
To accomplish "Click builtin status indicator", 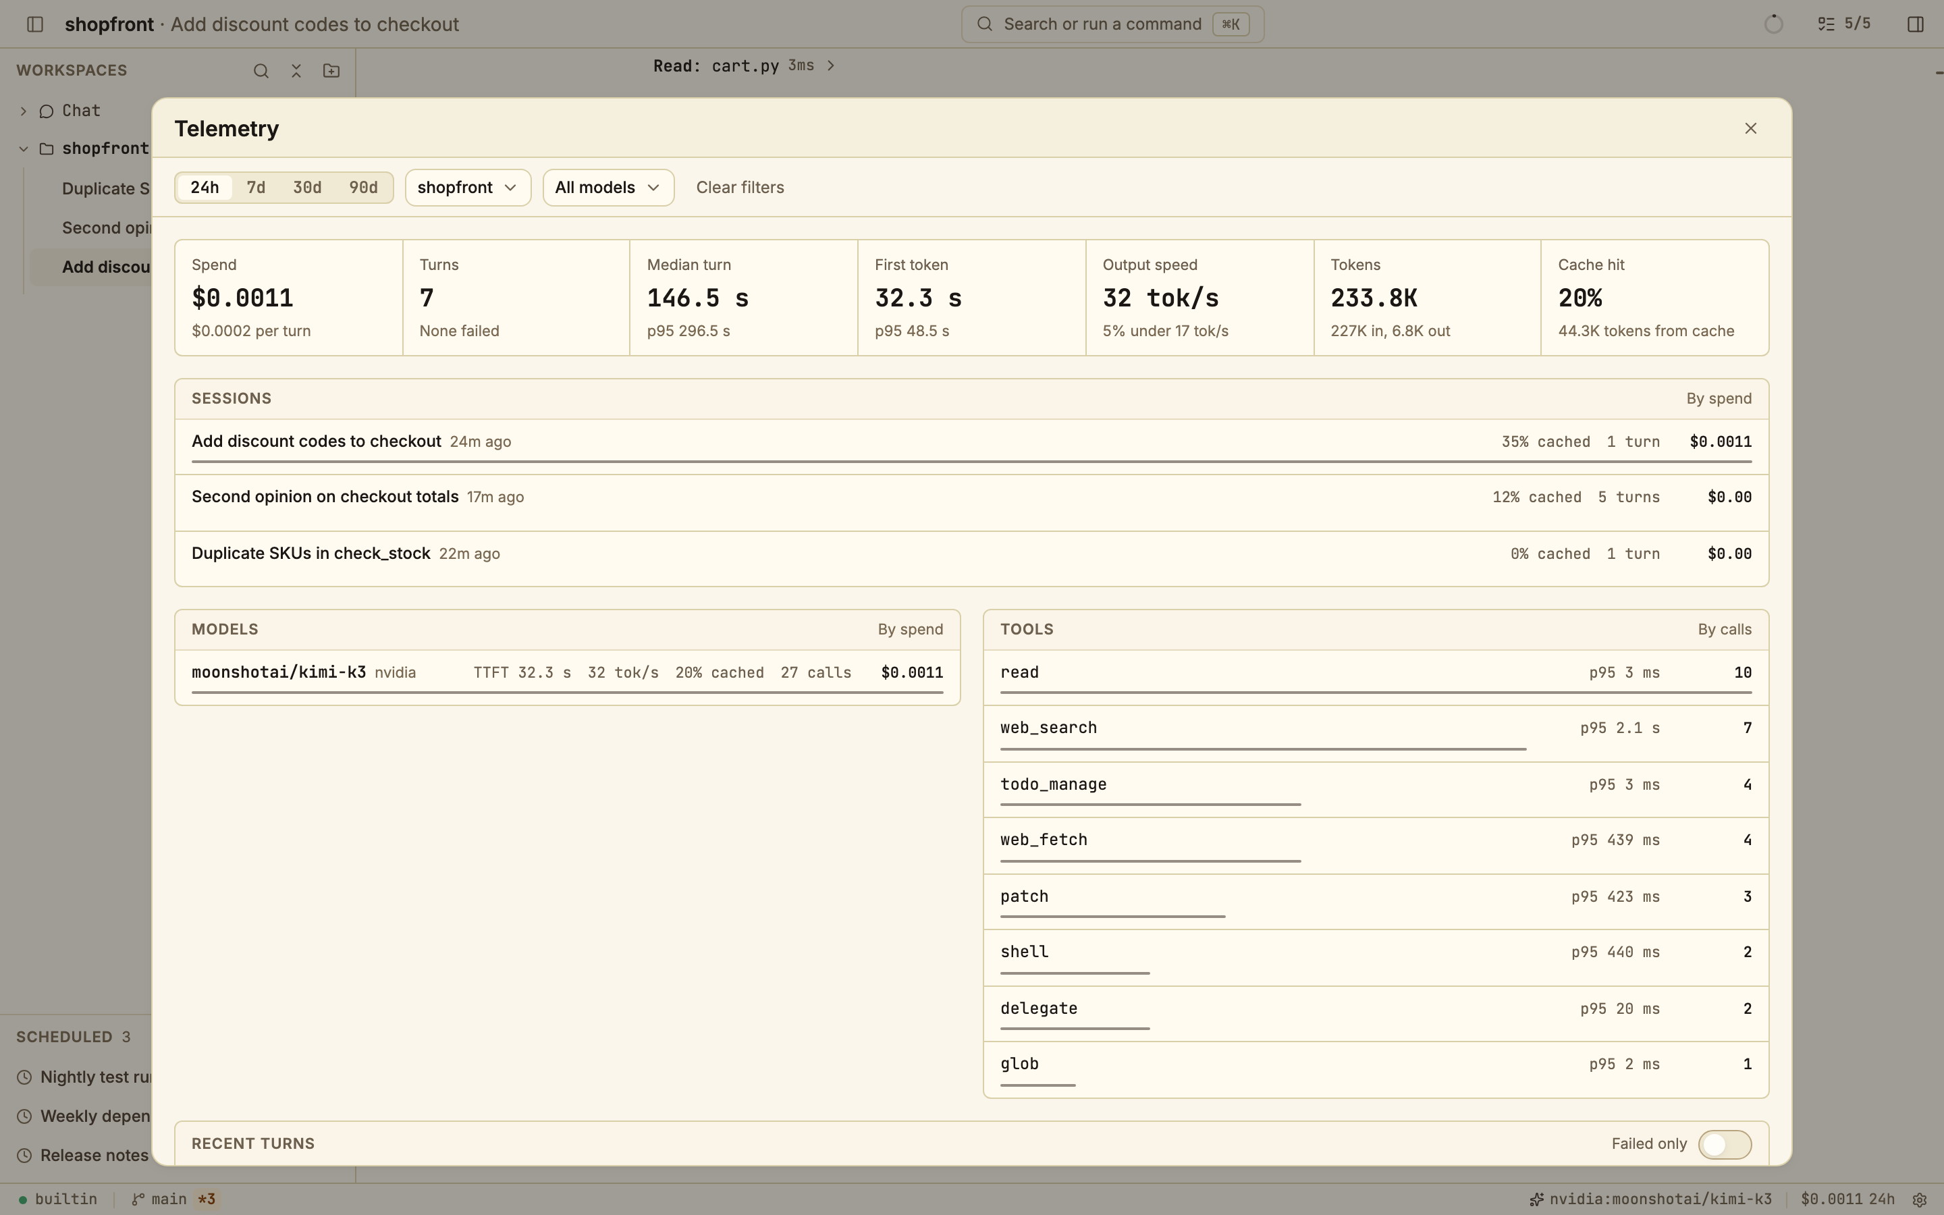I will pyautogui.click(x=58, y=1199).
